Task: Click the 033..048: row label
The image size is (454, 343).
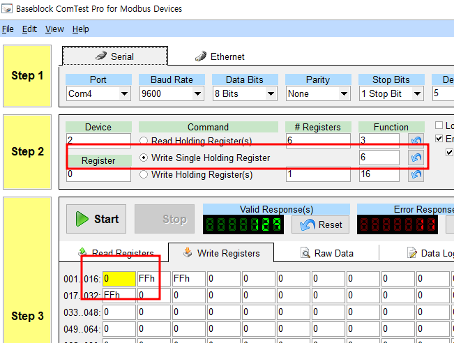Action: pos(82,312)
